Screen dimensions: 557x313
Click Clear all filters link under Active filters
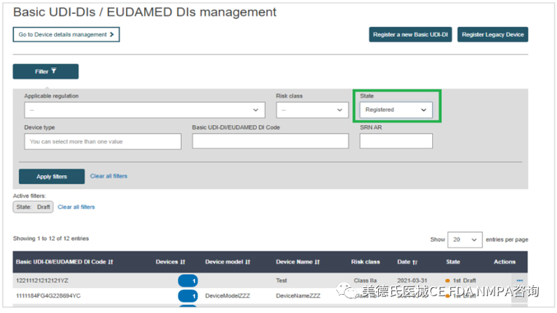[76, 207]
